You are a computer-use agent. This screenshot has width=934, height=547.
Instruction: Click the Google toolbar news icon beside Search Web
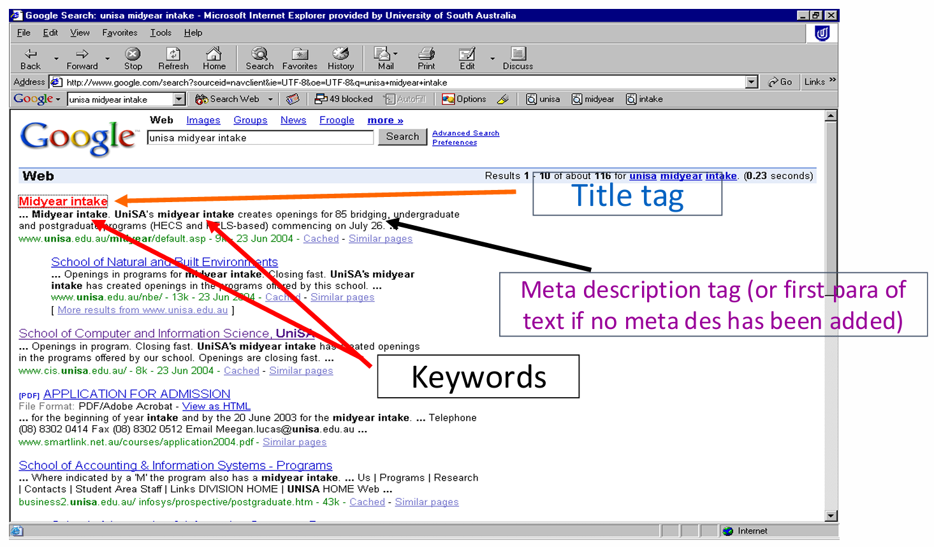293,99
